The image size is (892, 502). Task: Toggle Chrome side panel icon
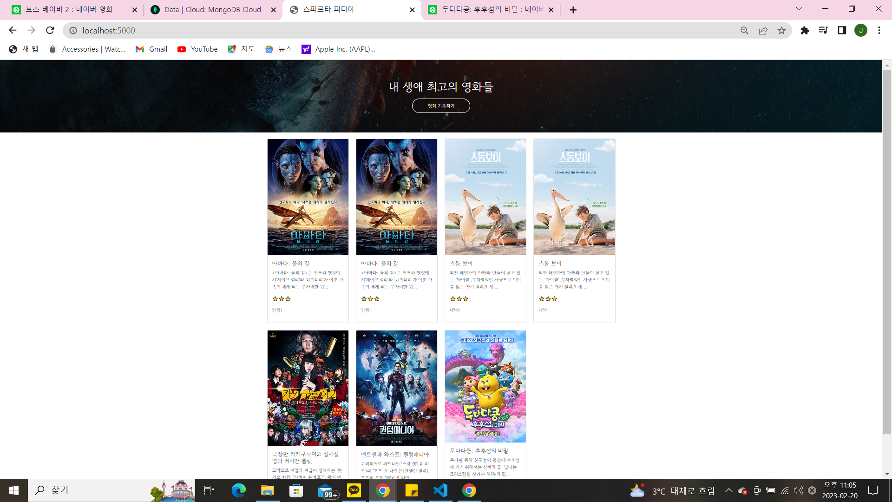[x=842, y=30]
